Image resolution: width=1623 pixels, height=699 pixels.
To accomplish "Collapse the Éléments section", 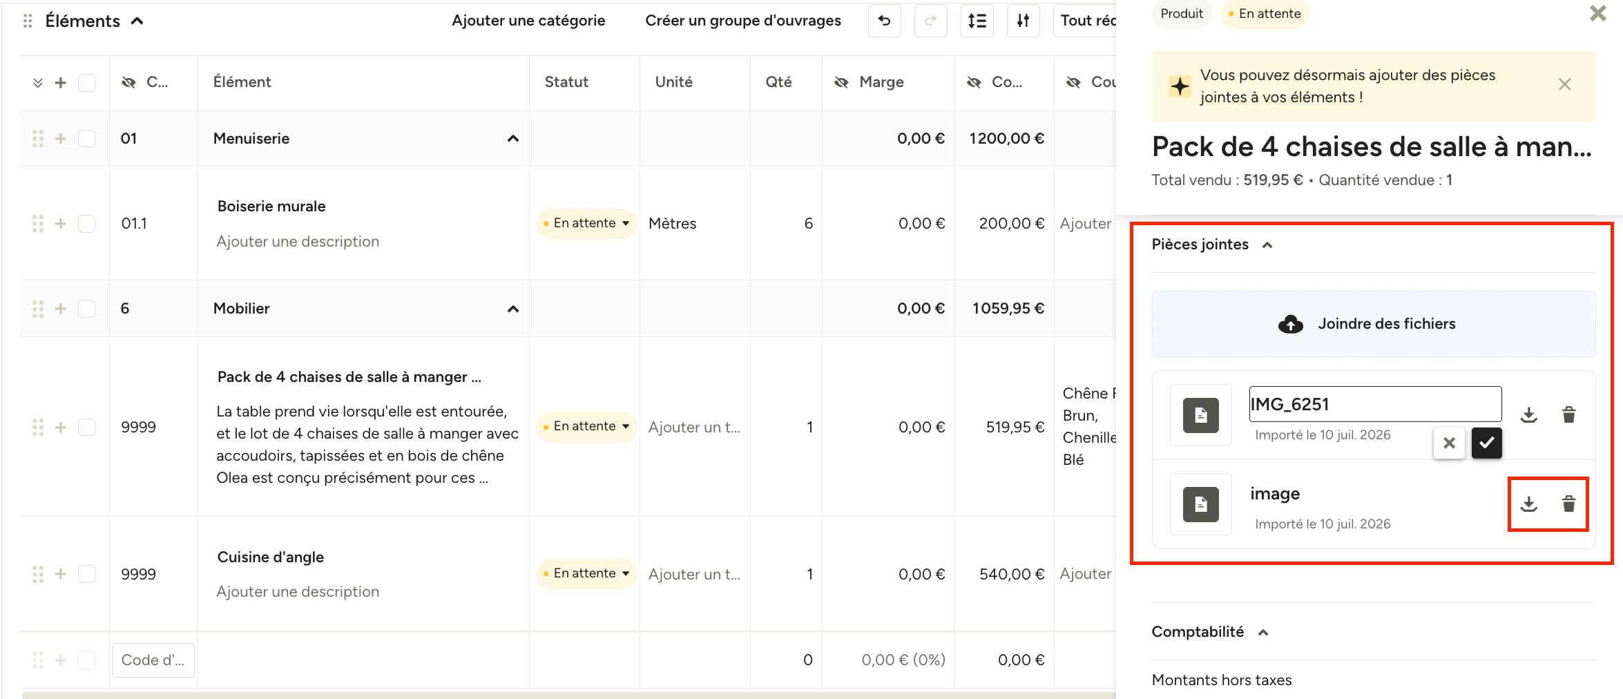I will point(137,21).
